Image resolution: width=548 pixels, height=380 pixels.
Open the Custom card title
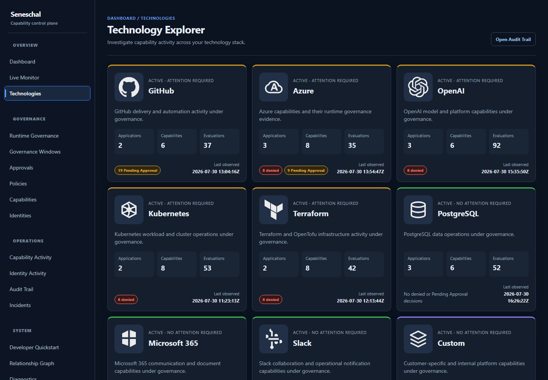[451, 343]
